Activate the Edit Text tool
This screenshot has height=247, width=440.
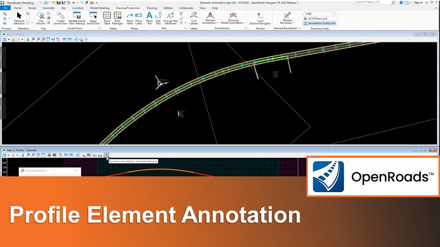point(158,18)
